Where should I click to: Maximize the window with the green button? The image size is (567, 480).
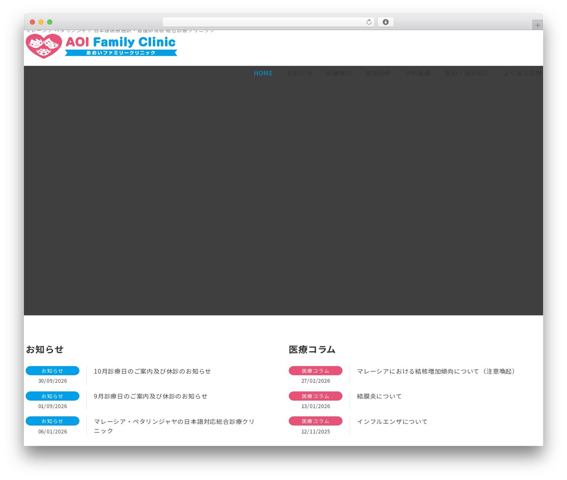50,22
